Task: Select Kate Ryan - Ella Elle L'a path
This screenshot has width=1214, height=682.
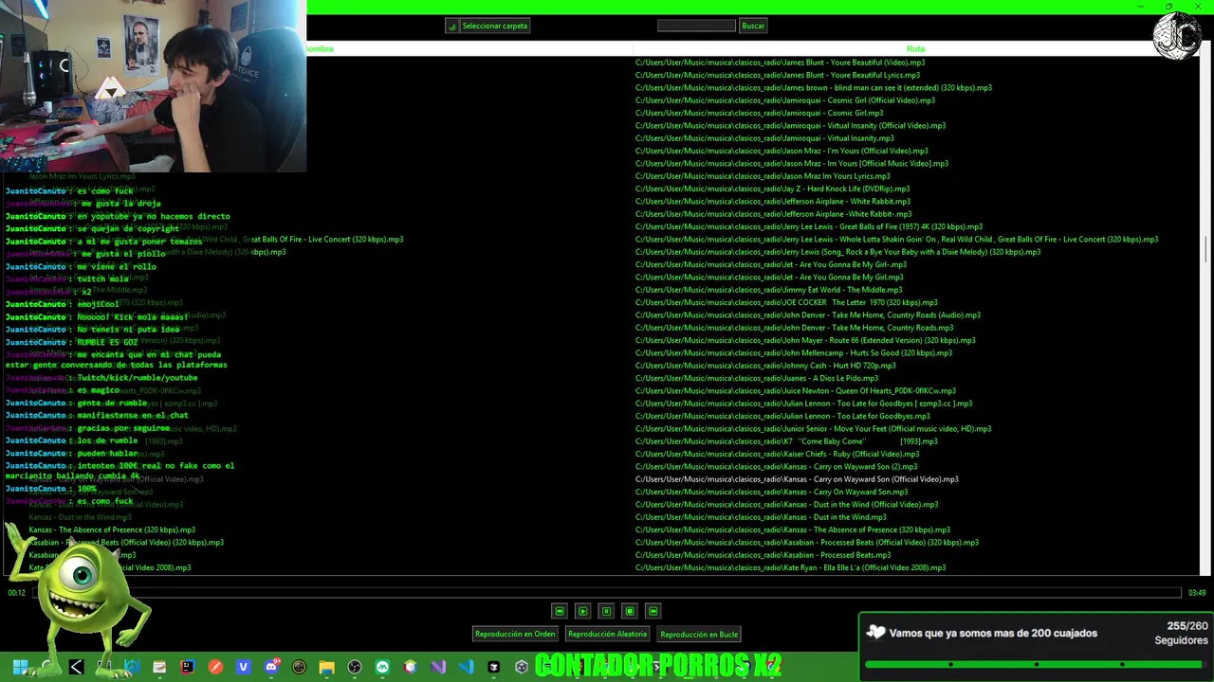Action: tap(790, 567)
